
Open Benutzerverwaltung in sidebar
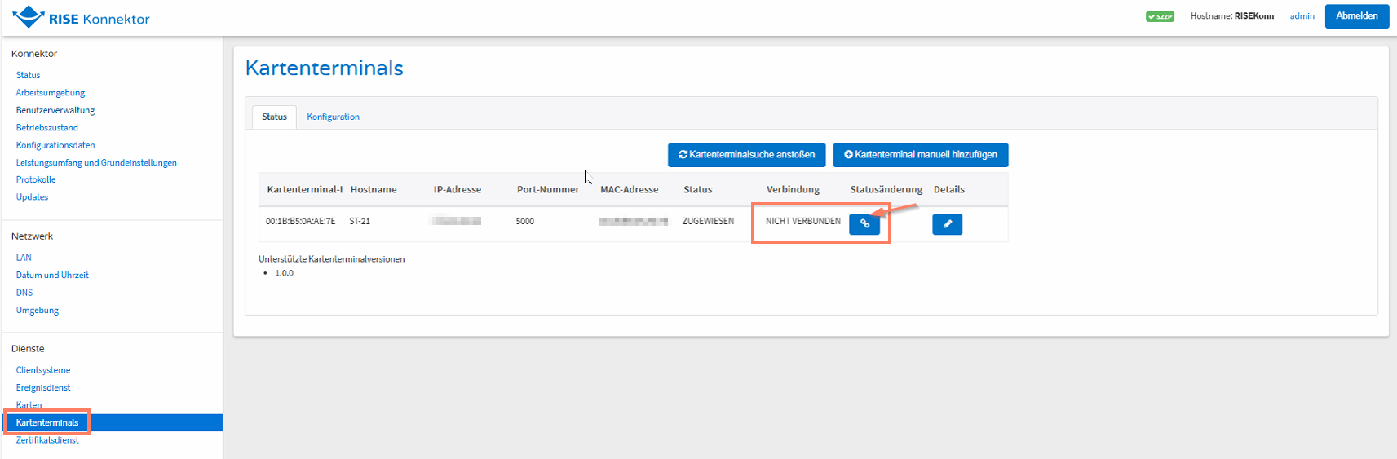pos(55,110)
